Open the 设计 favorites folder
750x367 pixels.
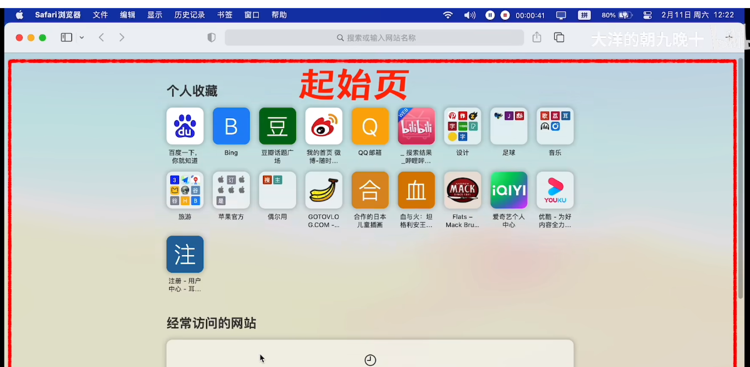pos(463,126)
